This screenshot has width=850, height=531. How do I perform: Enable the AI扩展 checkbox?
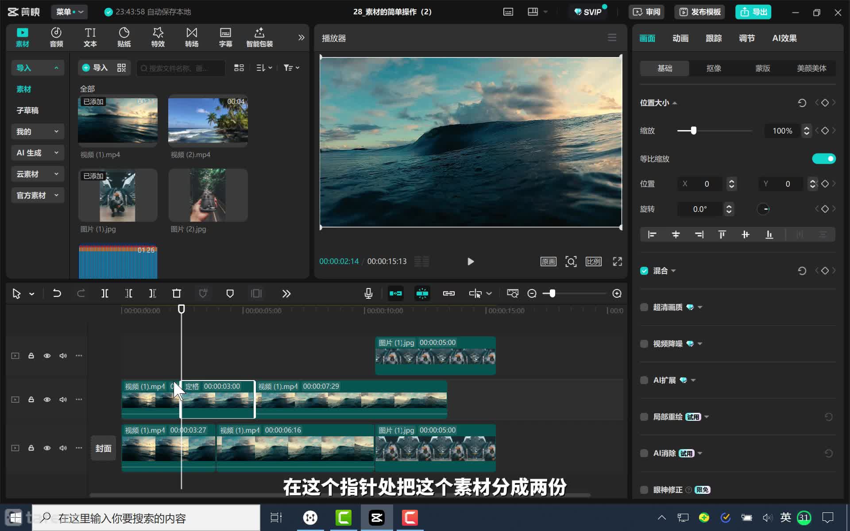coord(644,380)
